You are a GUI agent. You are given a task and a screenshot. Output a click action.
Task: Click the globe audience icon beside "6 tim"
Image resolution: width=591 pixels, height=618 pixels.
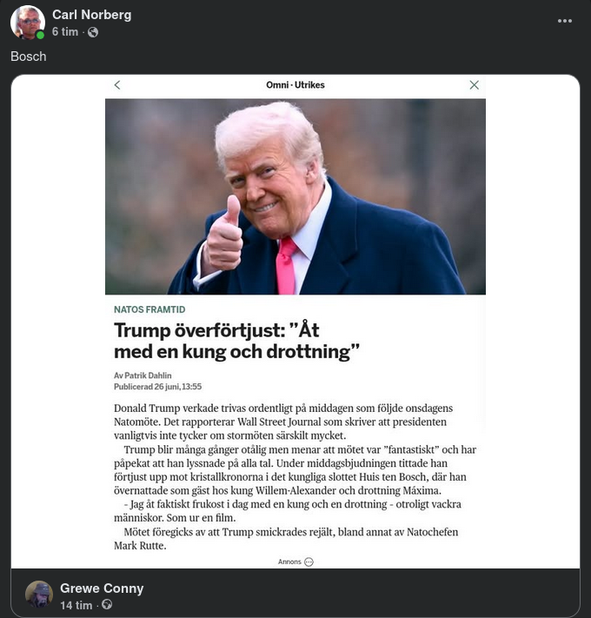click(93, 32)
